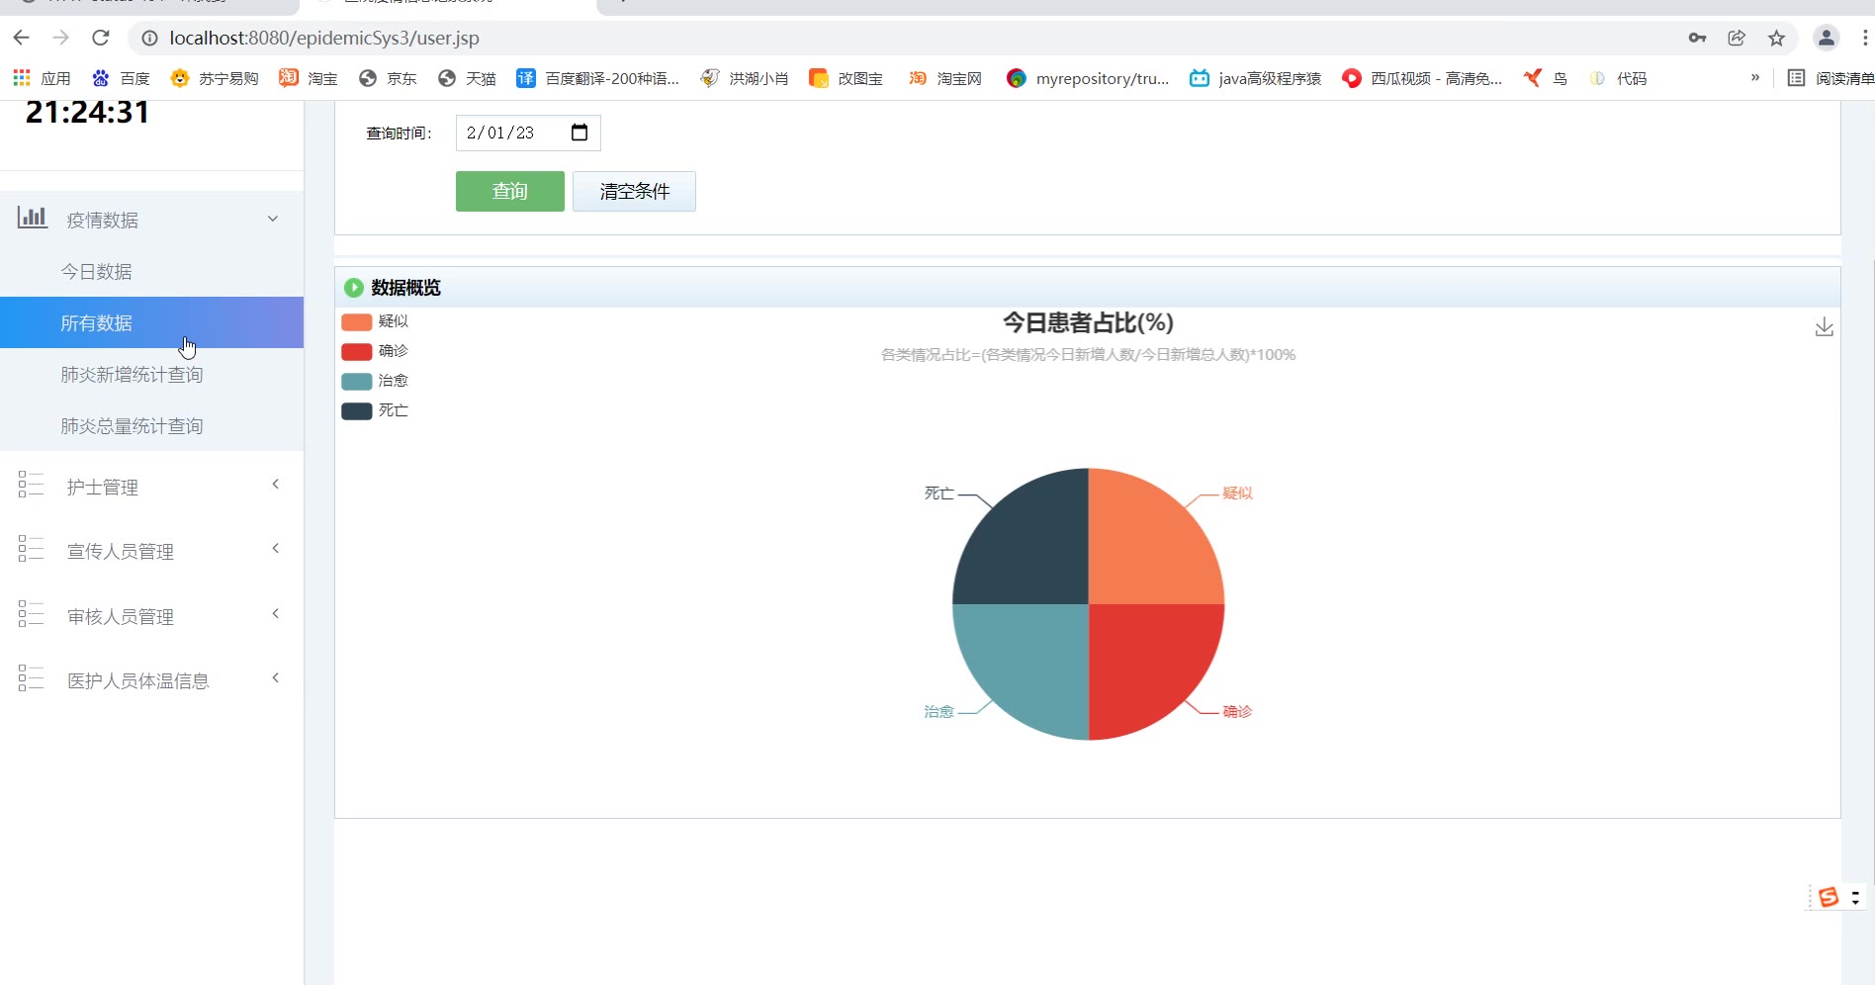Open the 今日数据 menu item
Image resolution: width=1875 pixels, height=985 pixels.
point(151,271)
